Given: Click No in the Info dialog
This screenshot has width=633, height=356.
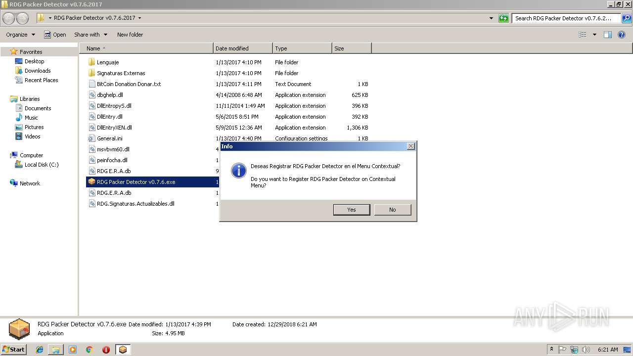Looking at the screenshot, I should click(393, 210).
